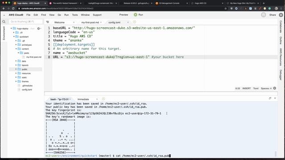Open a new browser tab
This screenshot has height=160, width=285.
pos(264,3)
